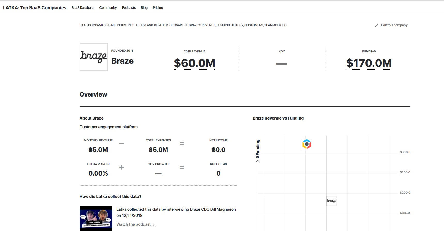Click Edit this company link
The width and height of the screenshot is (444, 231).
point(394,25)
